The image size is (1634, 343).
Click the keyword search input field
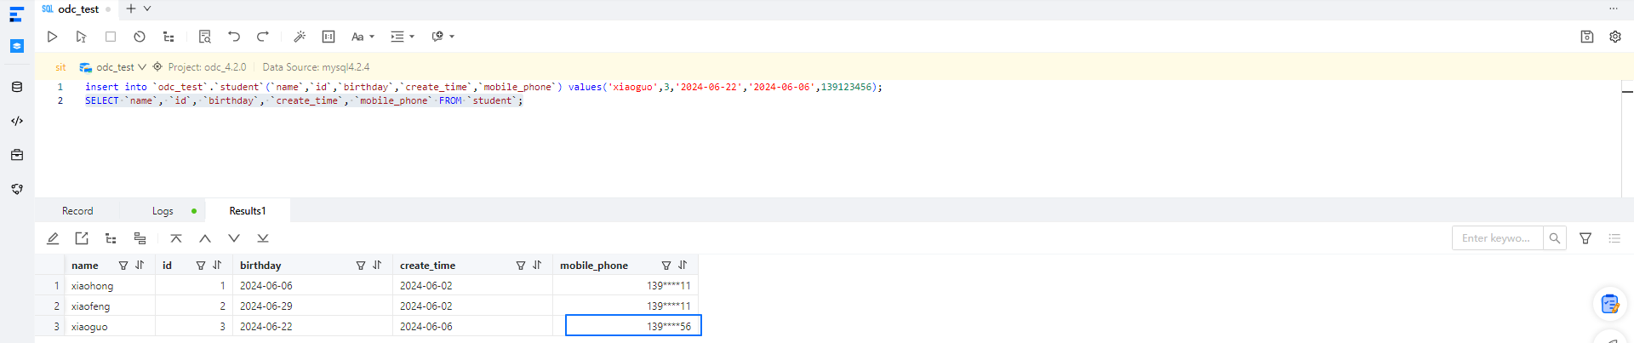1497,238
